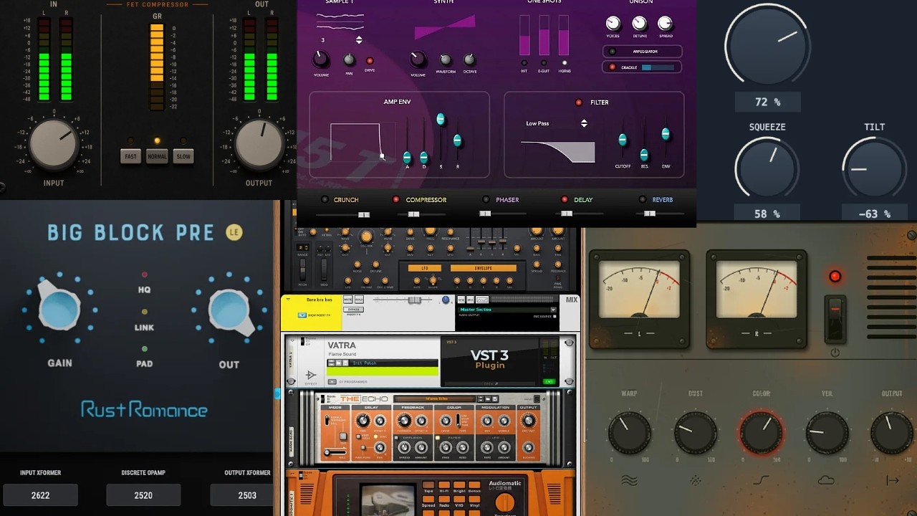The image size is (917, 516).
Task: Toggle the Filter on/off LED
Action: (579, 102)
